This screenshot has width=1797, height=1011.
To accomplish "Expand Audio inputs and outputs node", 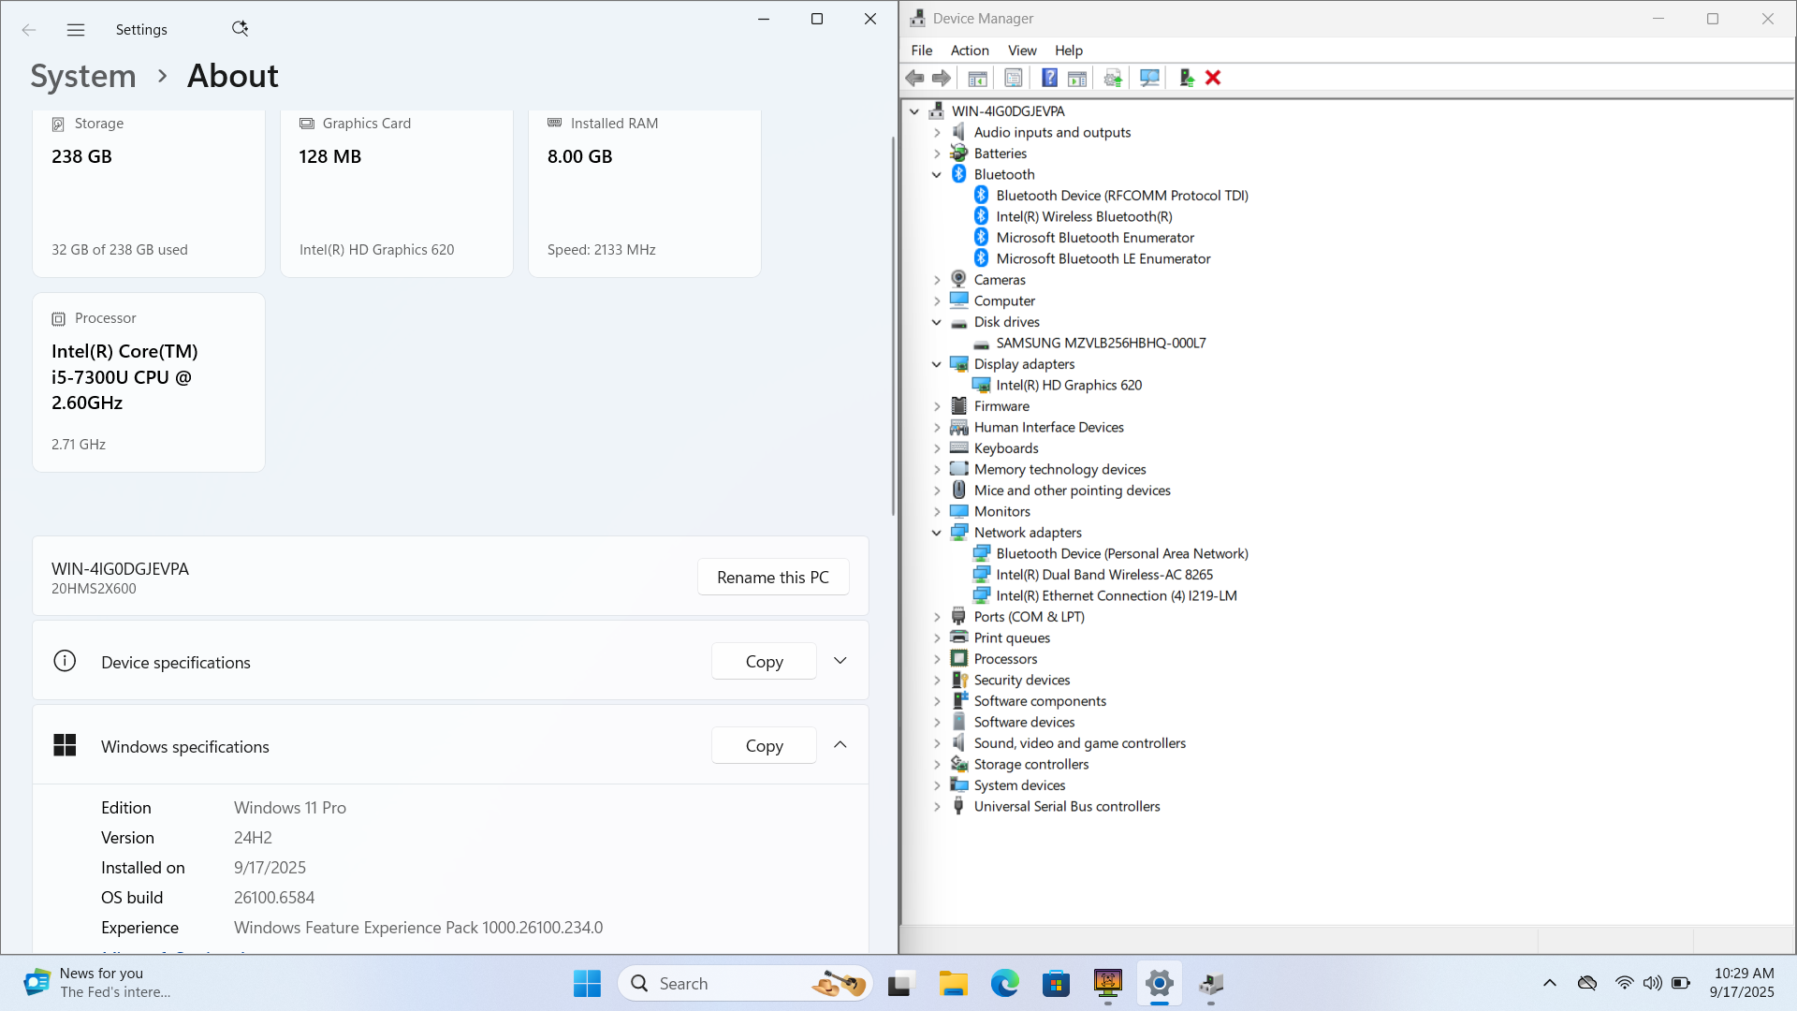I will [937, 132].
